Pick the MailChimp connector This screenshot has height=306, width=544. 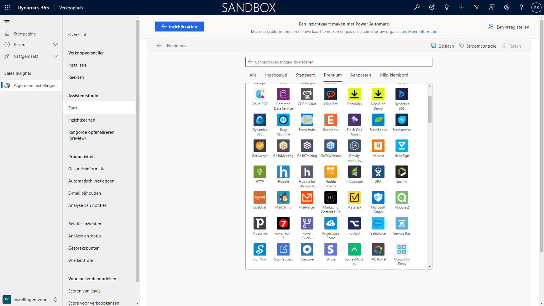pyautogui.click(x=283, y=198)
